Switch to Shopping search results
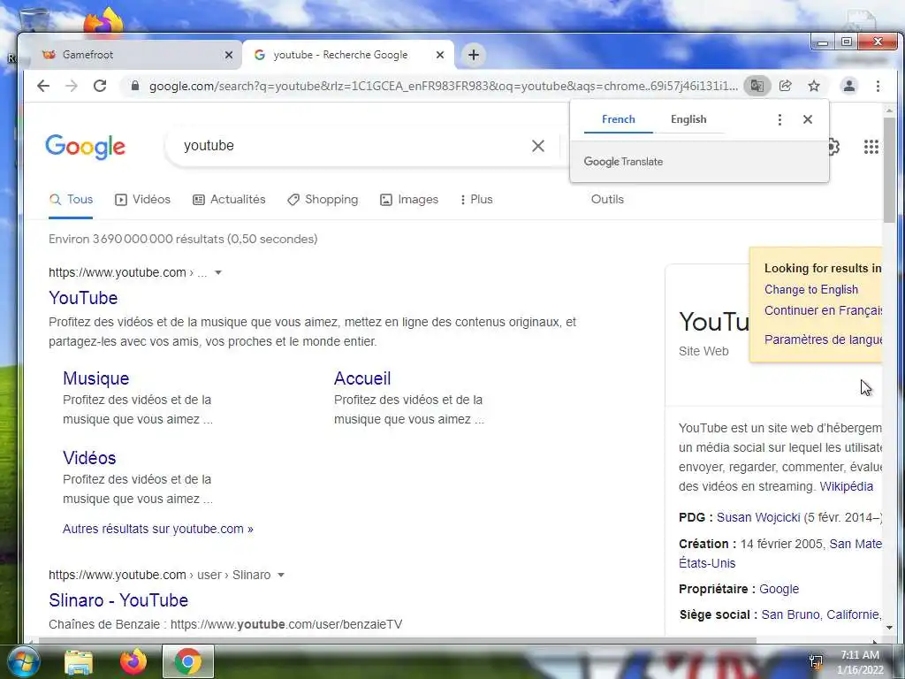This screenshot has height=679, width=905. coord(323,199)
